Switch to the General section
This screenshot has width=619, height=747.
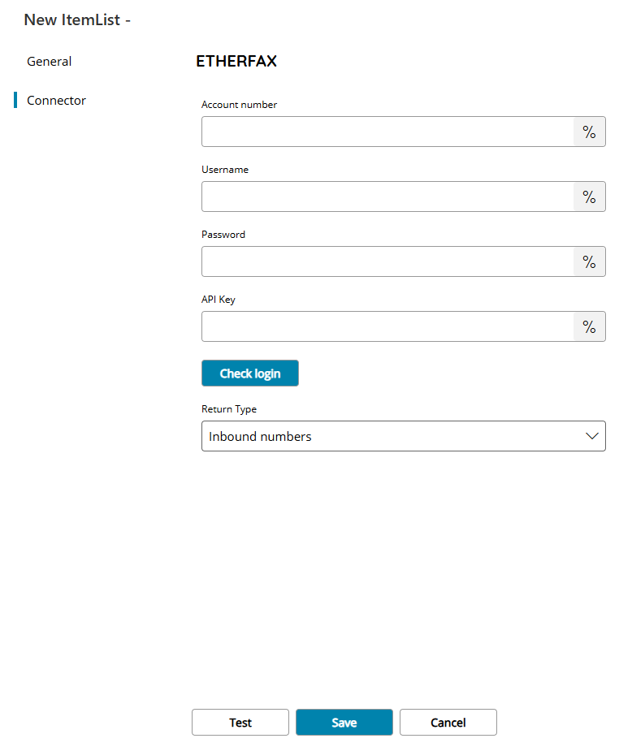49,62
